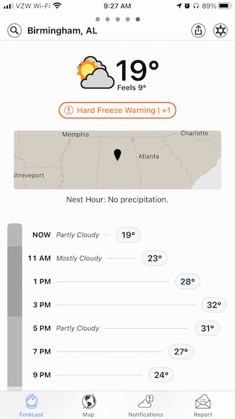The image size is (235, 419).
Task: Select the black map location pin
Action: pos(117,155)
